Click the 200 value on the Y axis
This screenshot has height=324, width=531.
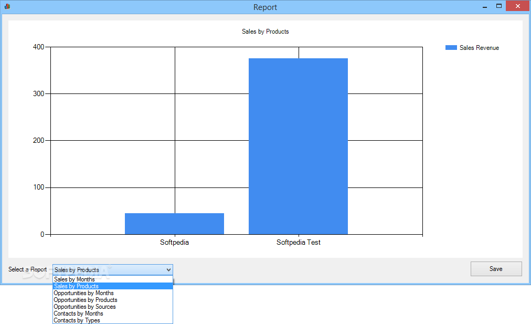(x=39, y=140)
